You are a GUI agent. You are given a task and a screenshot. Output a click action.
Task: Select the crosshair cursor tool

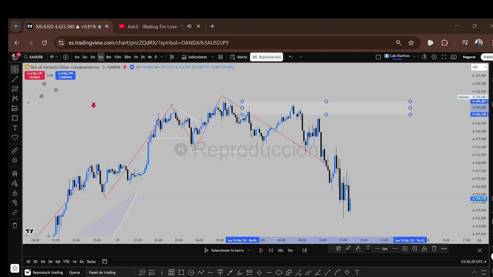coord(15,69)
